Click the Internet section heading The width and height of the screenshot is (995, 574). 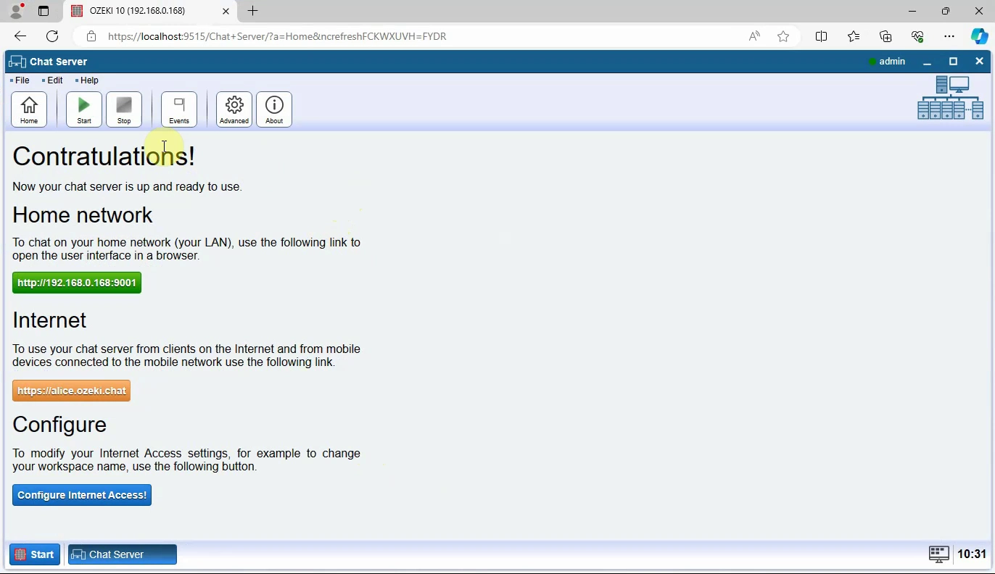(49, 320)
